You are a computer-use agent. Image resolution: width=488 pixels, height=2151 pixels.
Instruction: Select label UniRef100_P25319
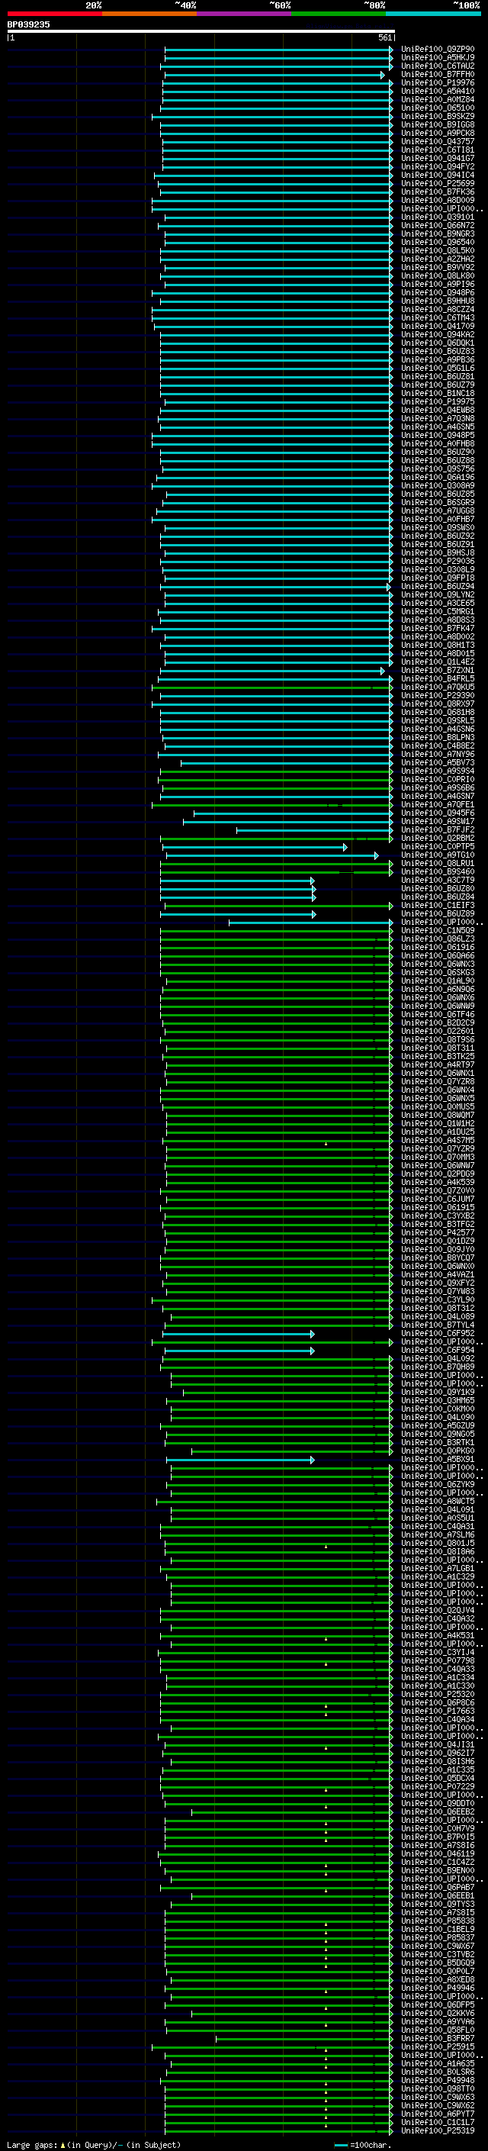438,2131
